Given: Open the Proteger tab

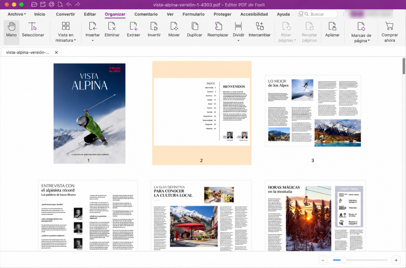Looking at the screenshot, I should point(222,14).
